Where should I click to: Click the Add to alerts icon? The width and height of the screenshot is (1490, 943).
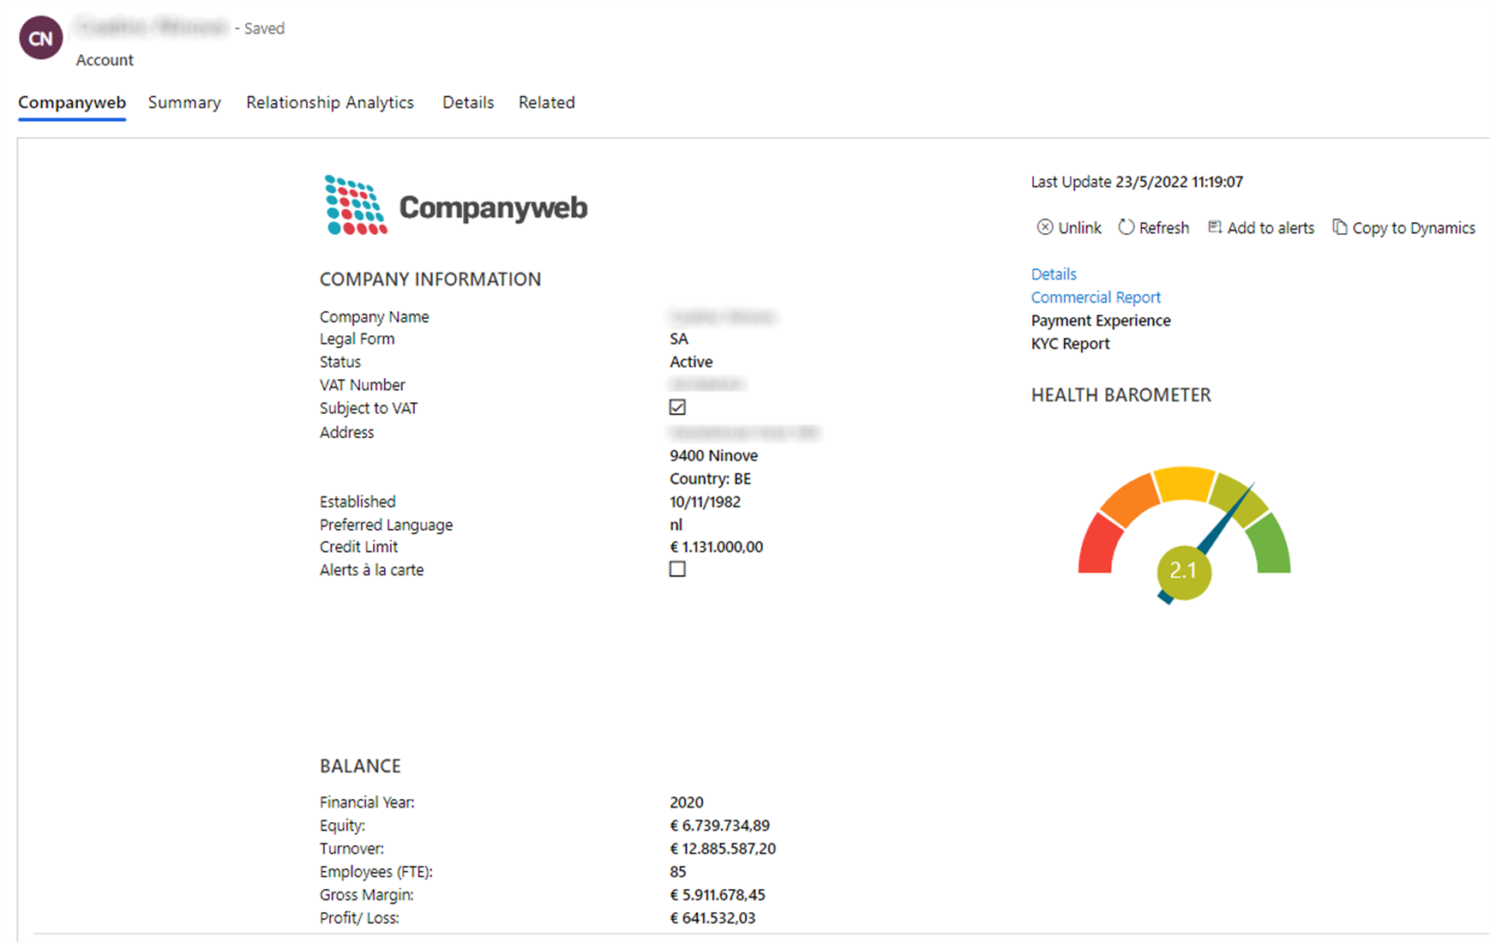point(1215,227)
